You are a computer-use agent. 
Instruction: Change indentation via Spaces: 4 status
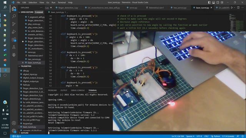[190, 136]
